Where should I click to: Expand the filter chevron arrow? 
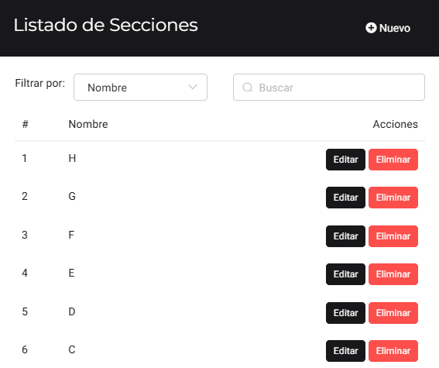point(193,87)
